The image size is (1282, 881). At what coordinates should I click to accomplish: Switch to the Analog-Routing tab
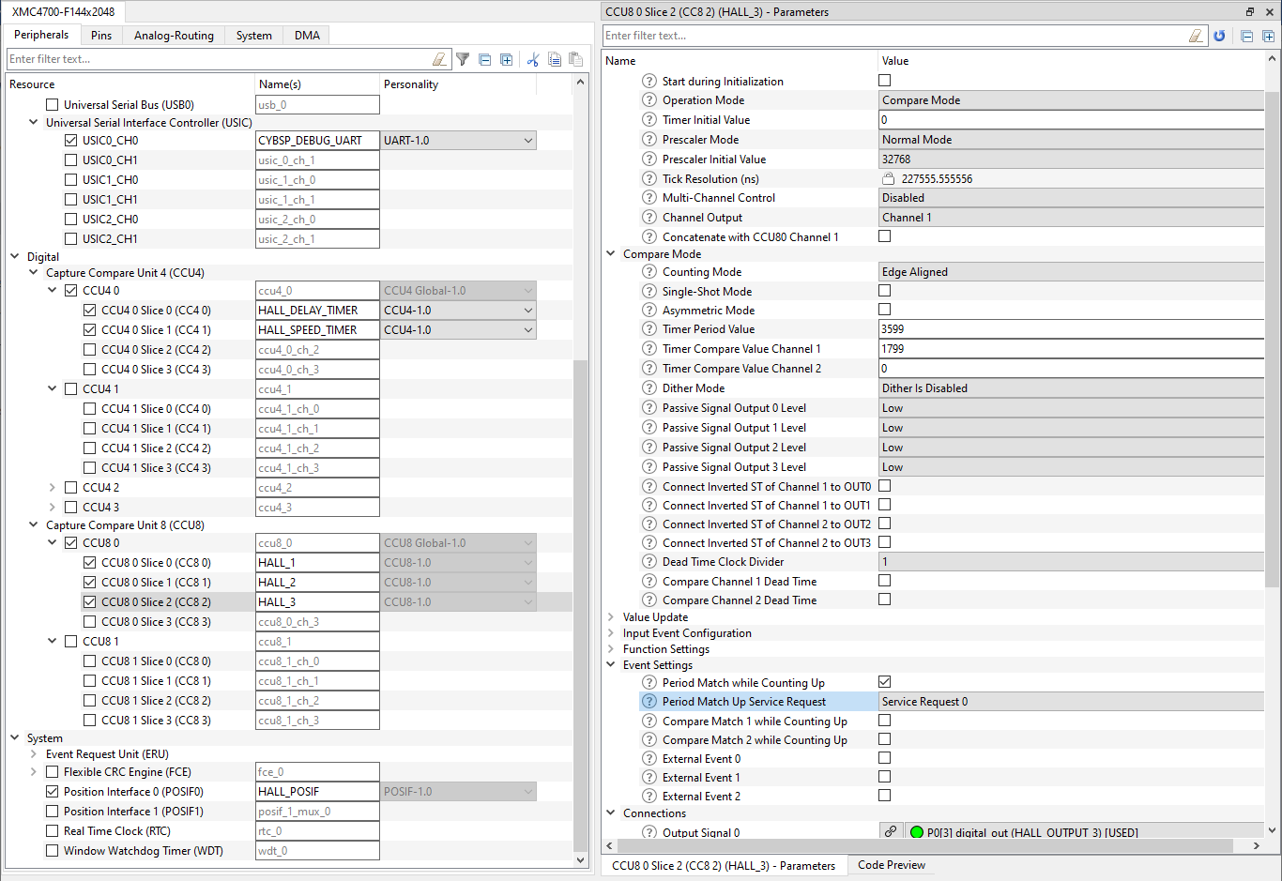(x=174, y=36)
